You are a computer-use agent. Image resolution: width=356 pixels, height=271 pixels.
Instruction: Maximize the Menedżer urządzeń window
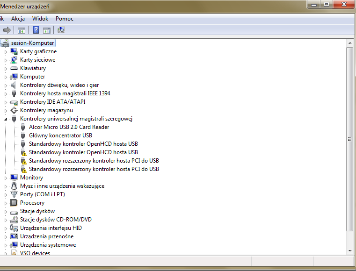click(327, 5)
